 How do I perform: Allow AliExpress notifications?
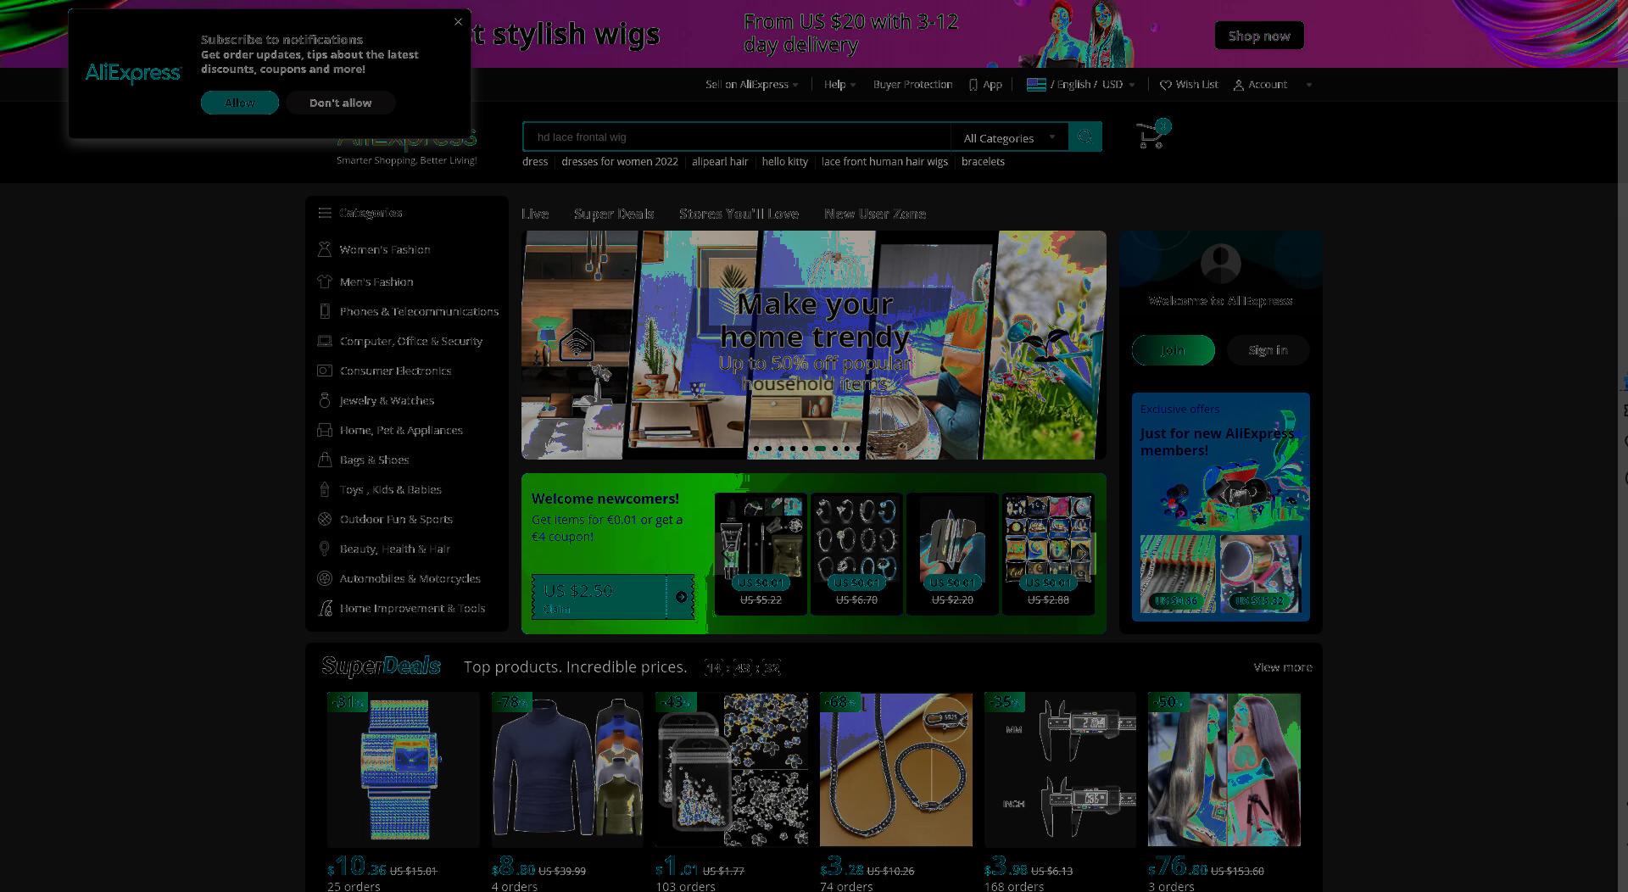click(x=240, y=103)
